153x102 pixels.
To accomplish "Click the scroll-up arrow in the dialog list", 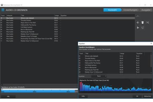I will pos(151,53).
